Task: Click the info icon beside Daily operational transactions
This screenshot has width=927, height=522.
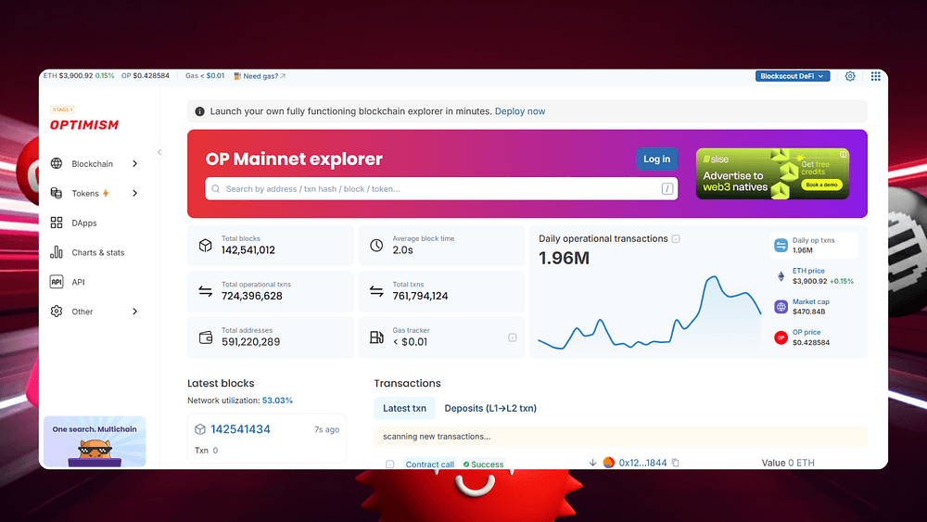Action: coord(676,239)
